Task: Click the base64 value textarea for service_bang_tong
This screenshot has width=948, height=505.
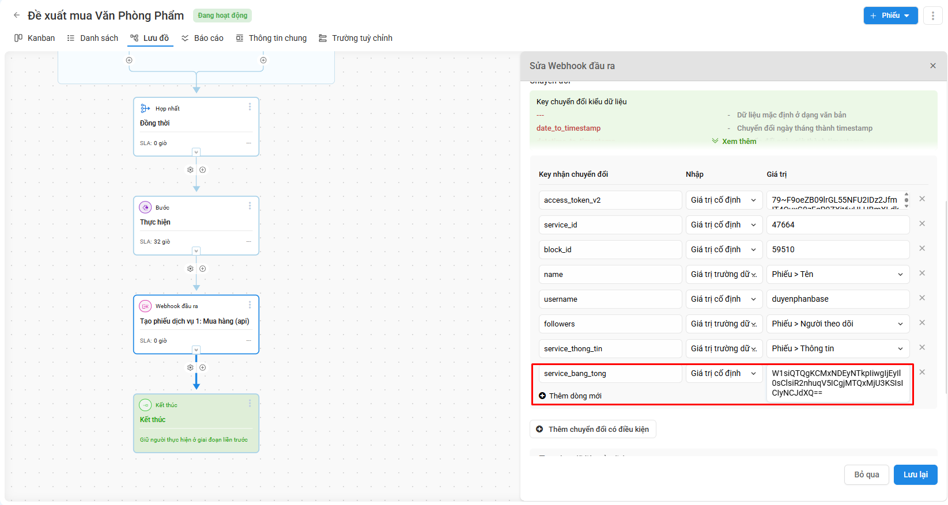Action: 838,383
